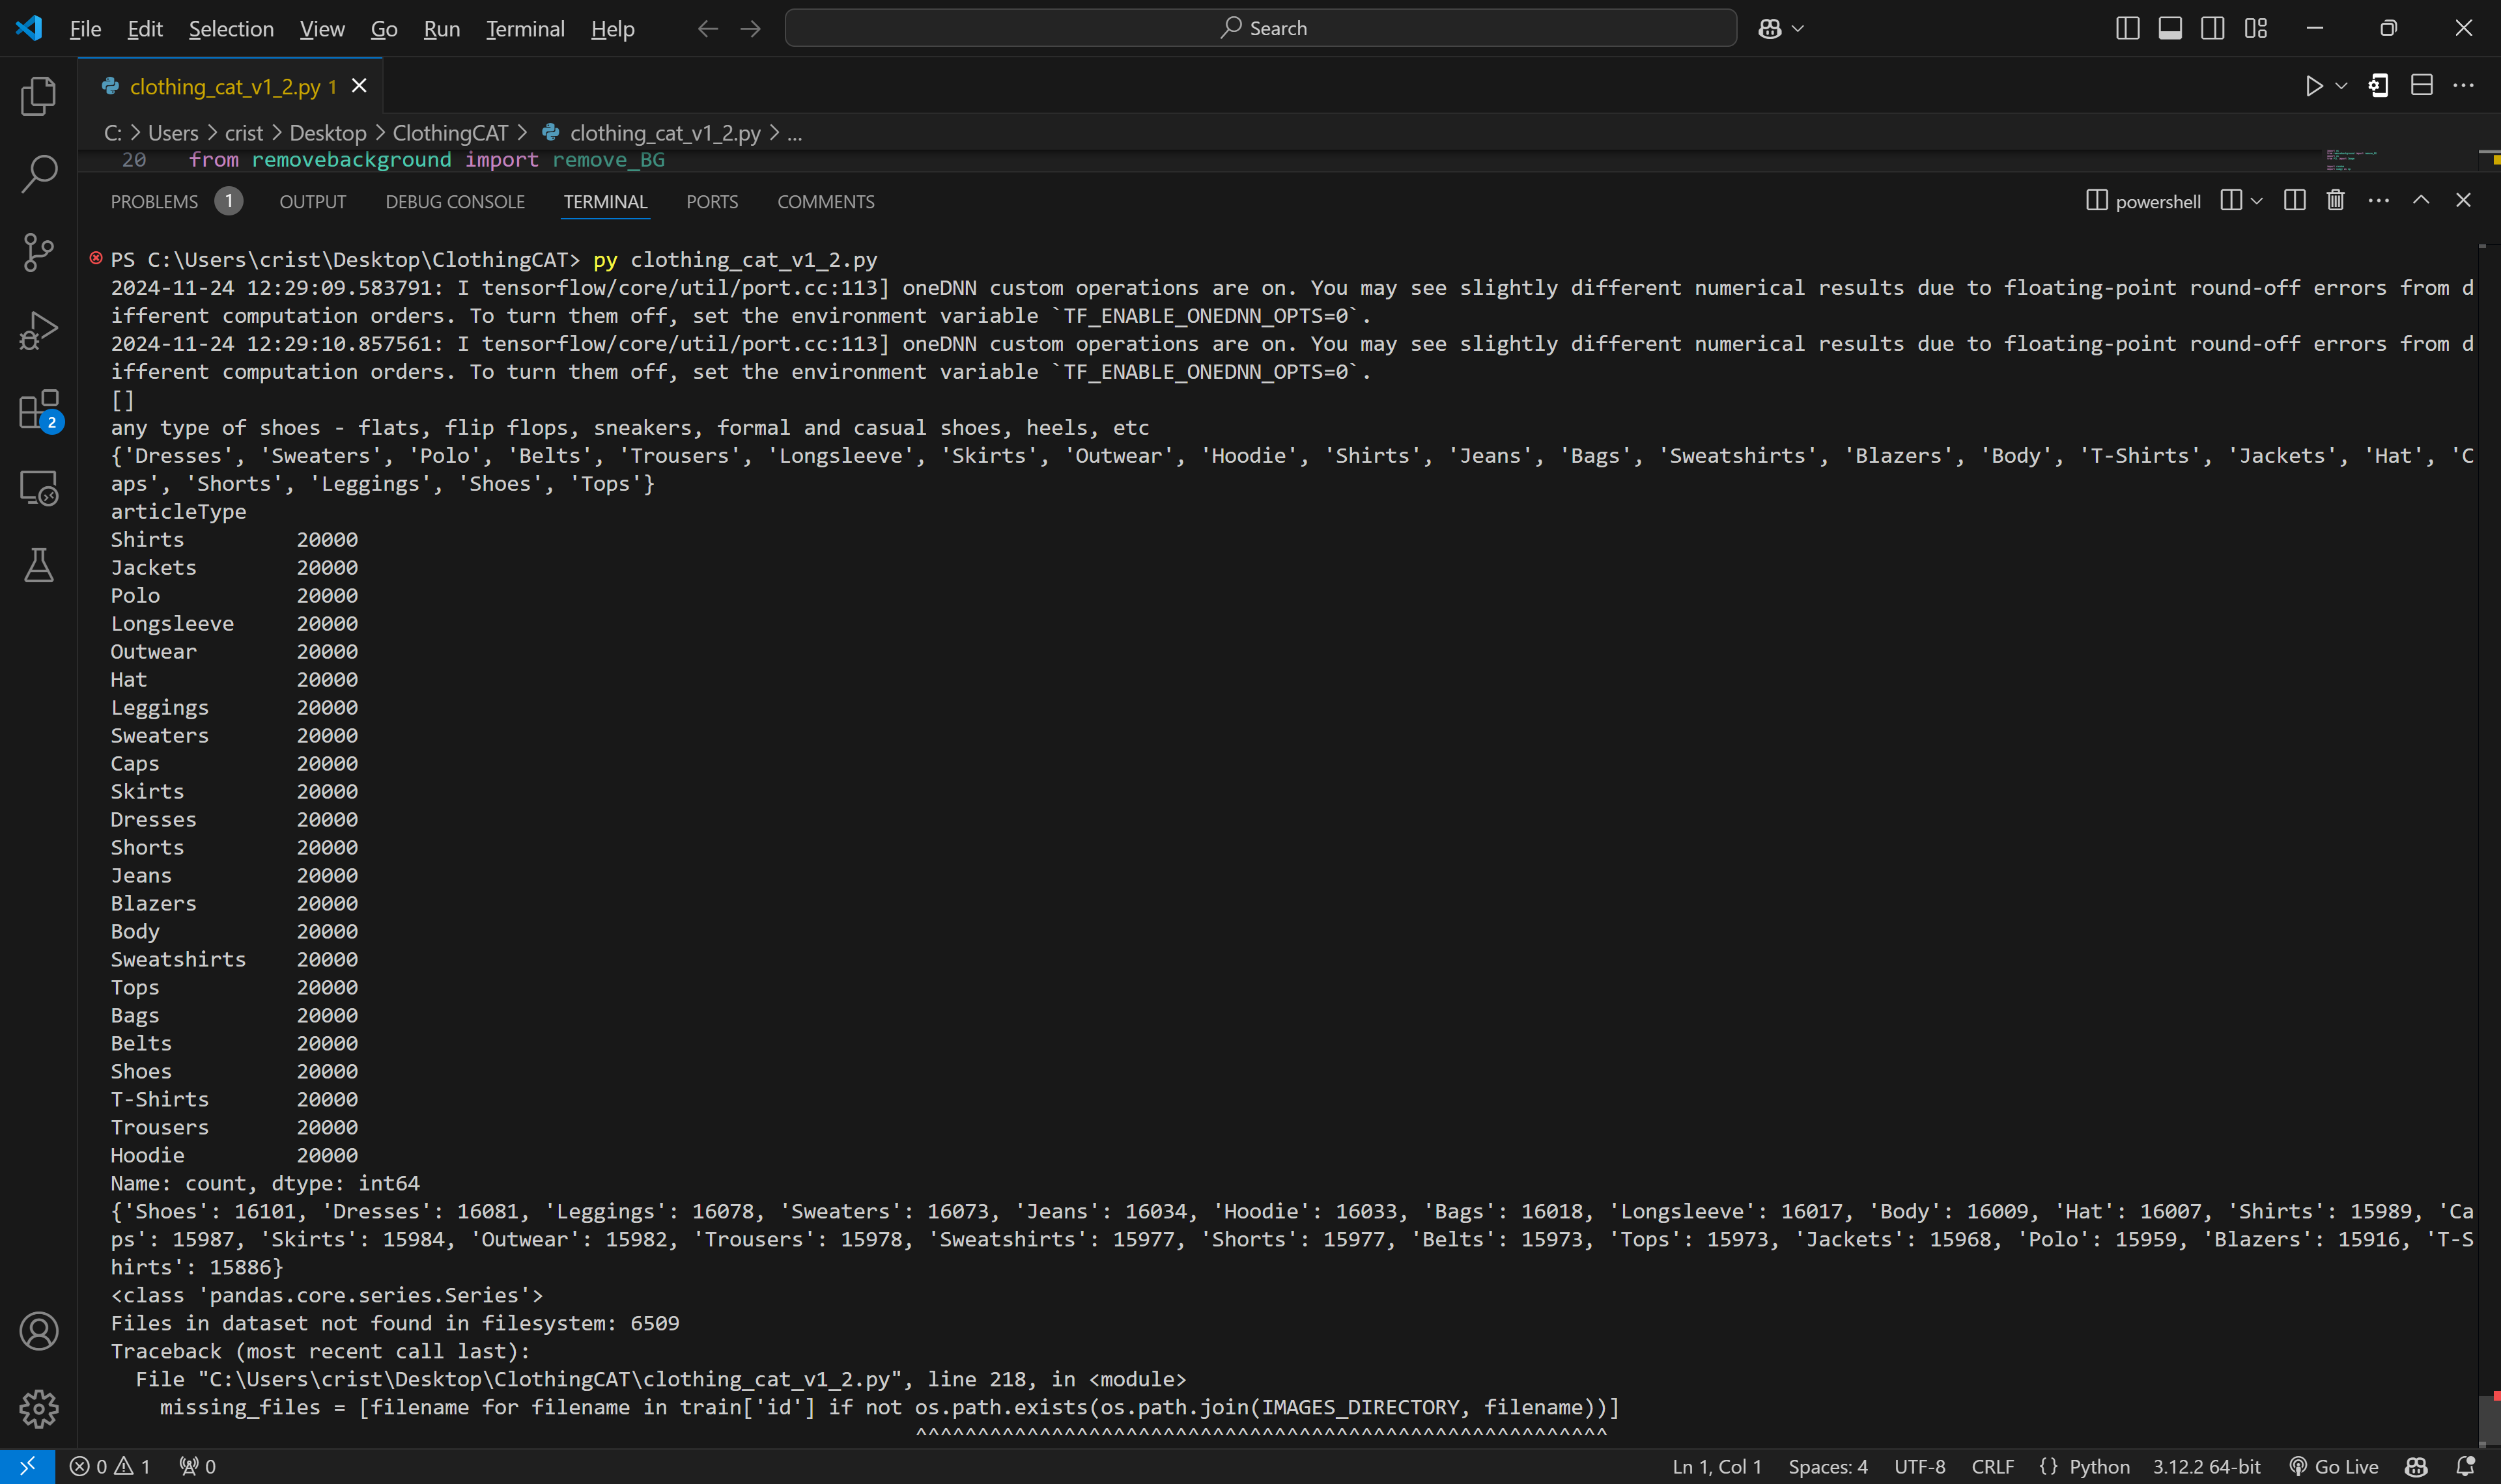Viewport: 2501px width, 1484px height.
Task: Kill terminal with the trash icon
Action: 2335,200
